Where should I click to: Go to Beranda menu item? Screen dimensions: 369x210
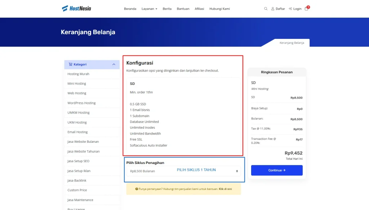tap(130, 9)
